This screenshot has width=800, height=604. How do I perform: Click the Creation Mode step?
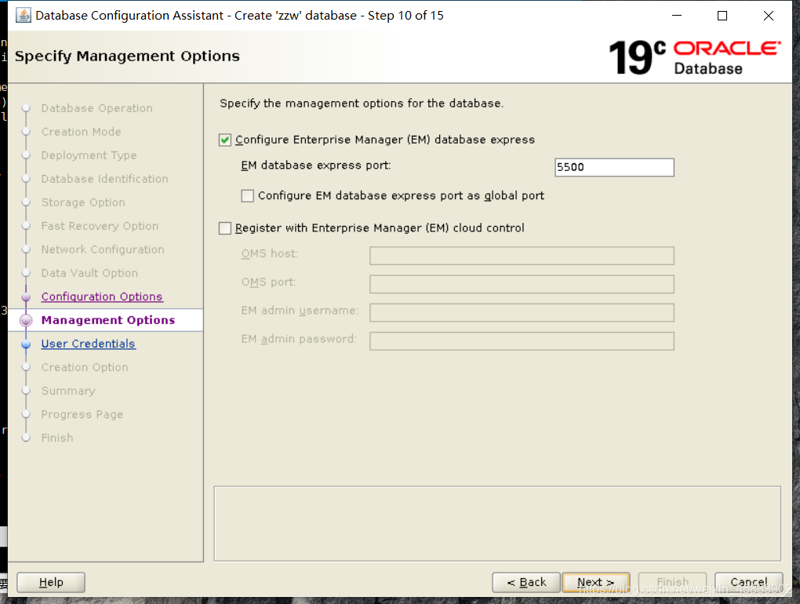click(81, 132)
